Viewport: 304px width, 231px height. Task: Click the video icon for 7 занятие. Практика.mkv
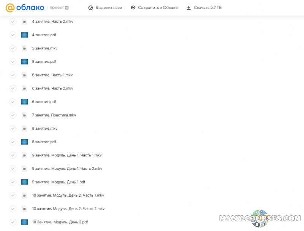coord(25,115)
